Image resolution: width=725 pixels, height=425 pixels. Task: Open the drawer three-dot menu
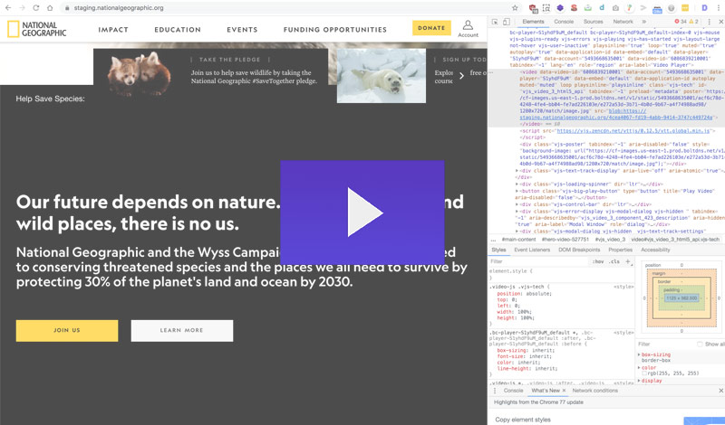point(495,391)
